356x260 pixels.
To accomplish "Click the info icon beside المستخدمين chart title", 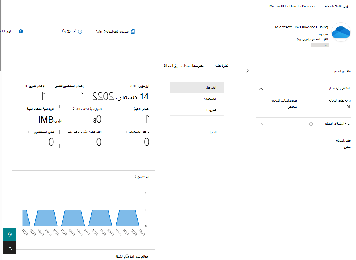I will 137,177.
